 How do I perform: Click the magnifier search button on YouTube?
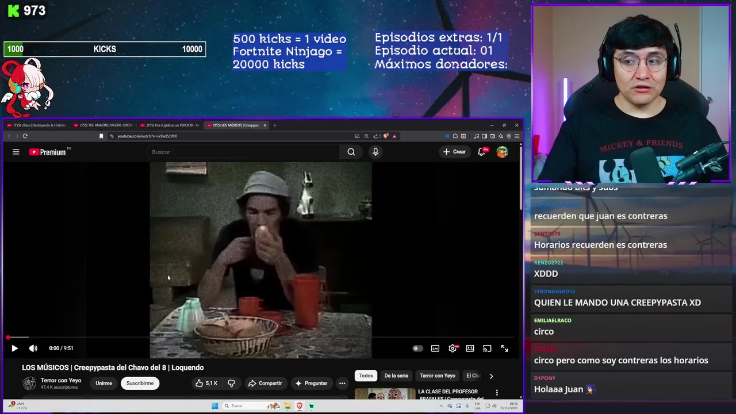click(351, 152)
